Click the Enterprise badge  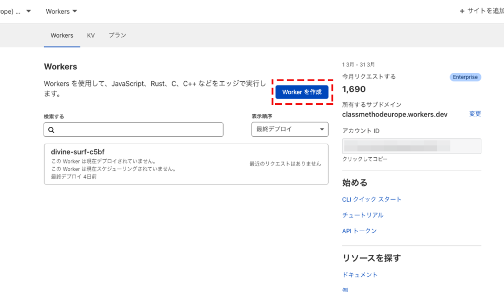[x=465, y=77]
